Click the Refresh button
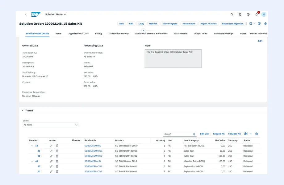The image size is (284, 185). pos(153,24)
